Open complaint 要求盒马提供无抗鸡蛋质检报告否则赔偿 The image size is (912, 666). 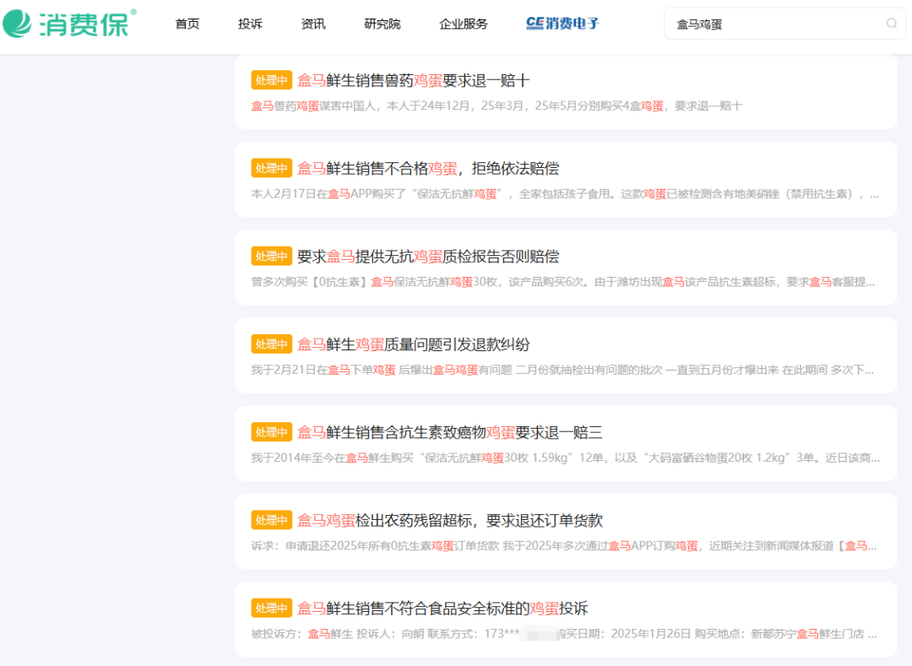tap(428, 257)
